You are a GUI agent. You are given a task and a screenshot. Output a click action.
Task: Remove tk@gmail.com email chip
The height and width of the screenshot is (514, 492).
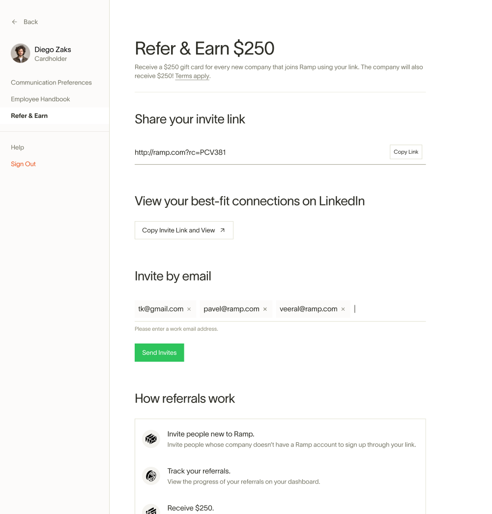[x=189, y=309]
